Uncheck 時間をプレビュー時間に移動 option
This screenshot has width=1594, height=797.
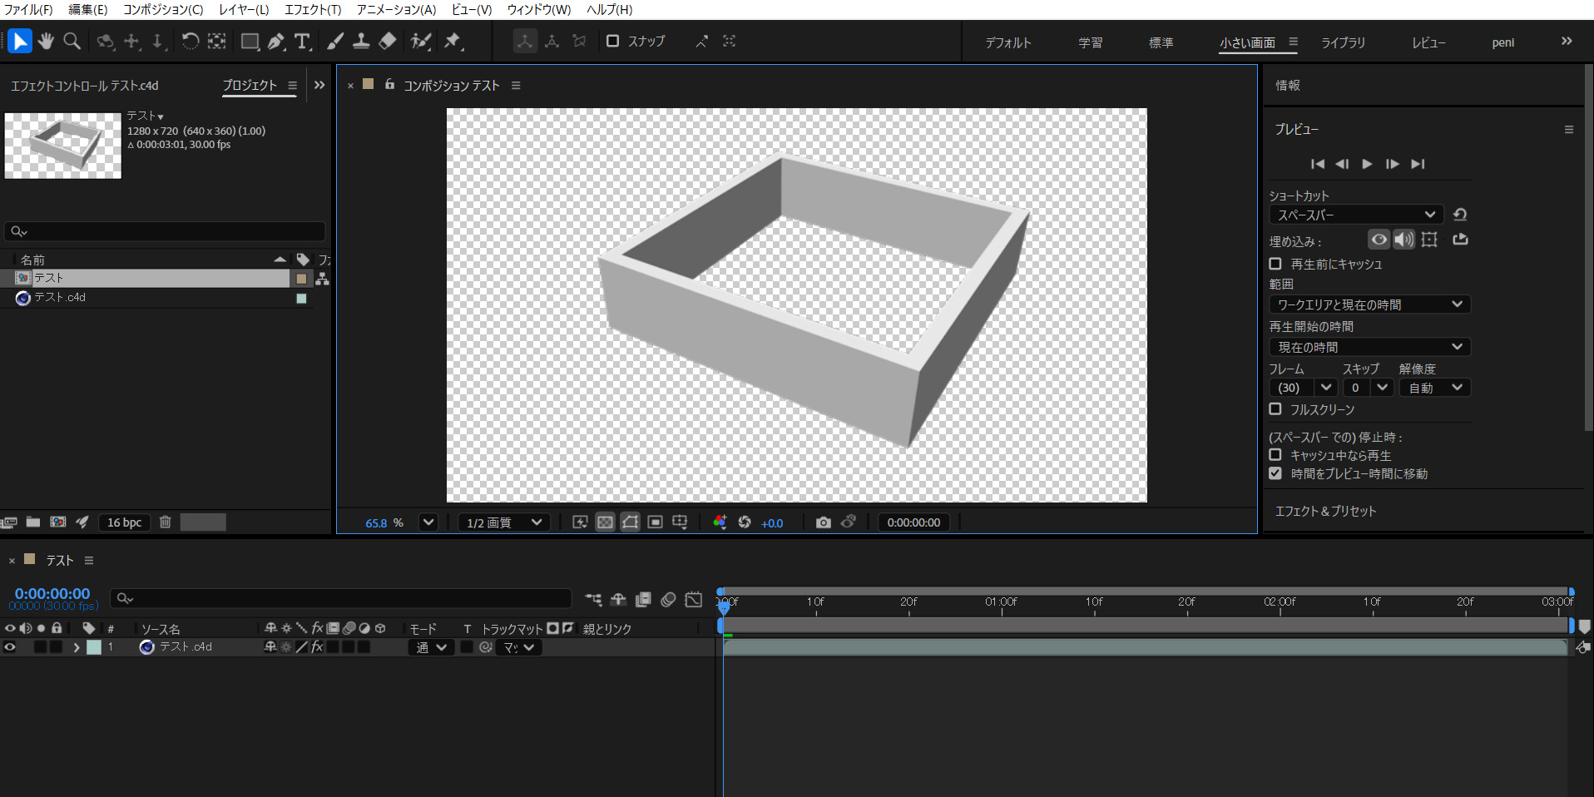[1275, 473]
